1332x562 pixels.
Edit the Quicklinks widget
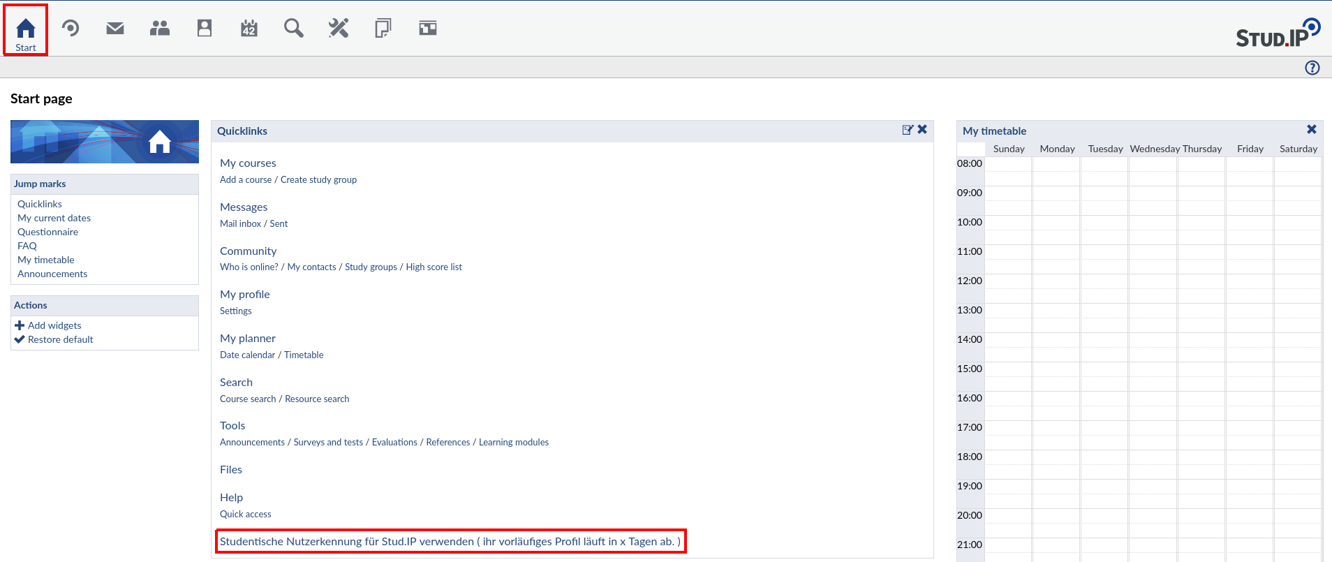[x=908, y=130]
